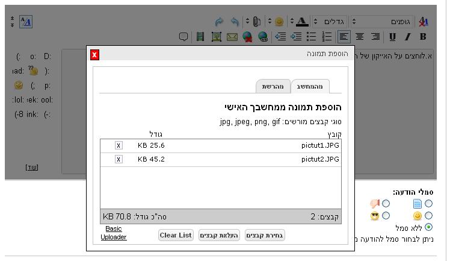The width and height of the screenshot is (450, 261).
Task: Open the font size dropdown גדלים
Action: coord(330,22)
